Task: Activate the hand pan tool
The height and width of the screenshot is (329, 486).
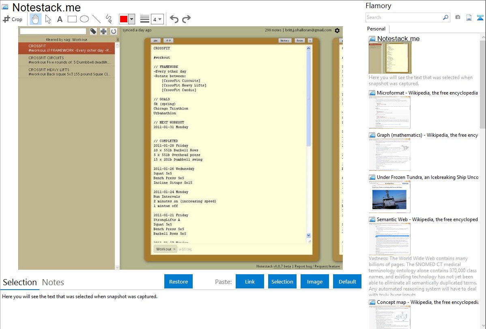Action: click(35, 19)
